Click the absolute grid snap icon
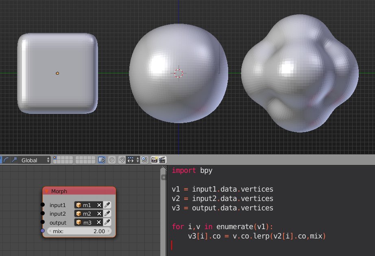 pyautogui.click(x=144, y=160)
